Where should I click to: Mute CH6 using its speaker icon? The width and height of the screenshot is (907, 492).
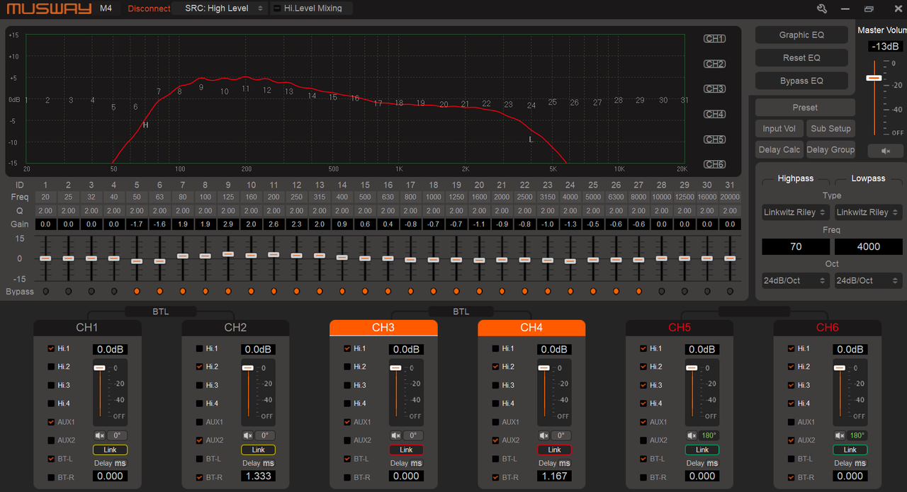pyautogui.click(x=840, y=435)
